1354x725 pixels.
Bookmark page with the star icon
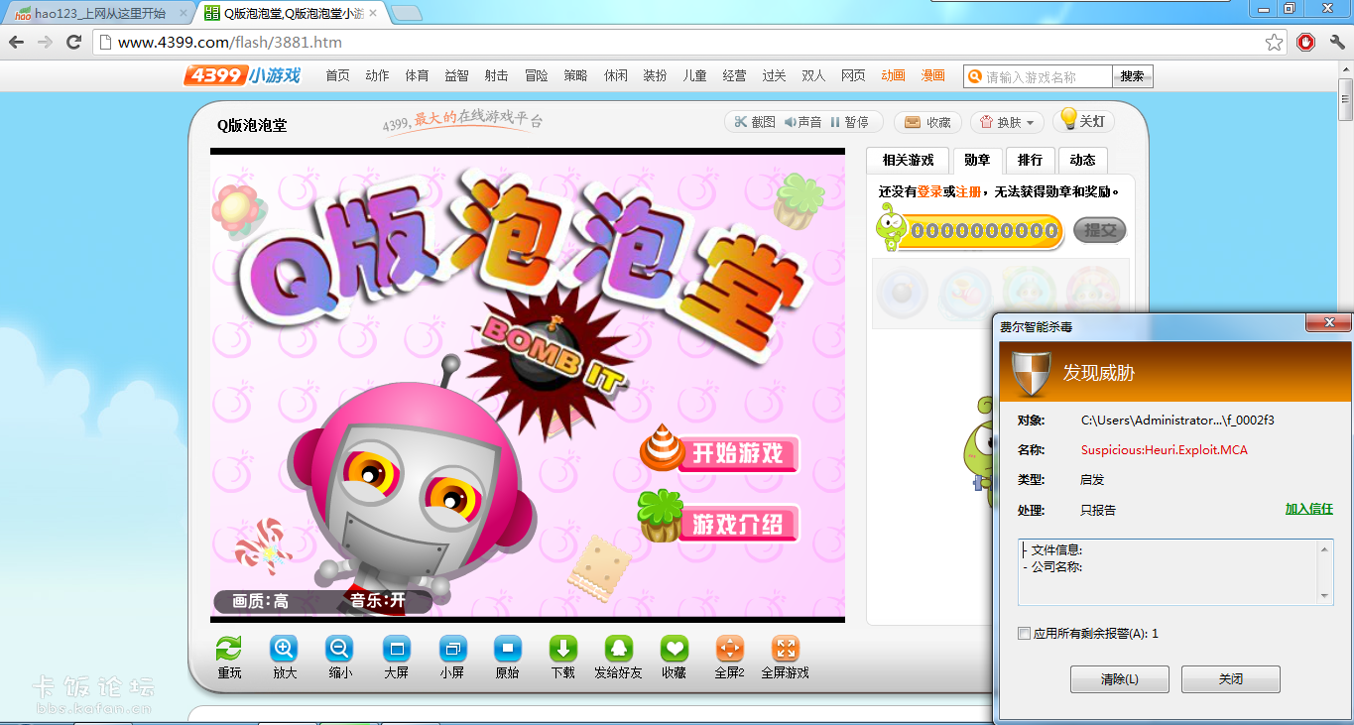click(1274, 42)
